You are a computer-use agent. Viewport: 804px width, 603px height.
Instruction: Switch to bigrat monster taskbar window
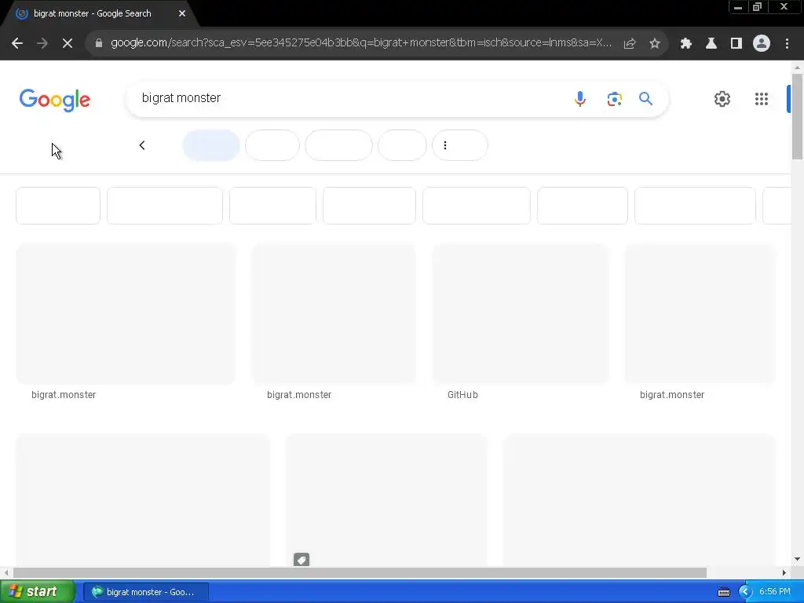pos(145,592)
